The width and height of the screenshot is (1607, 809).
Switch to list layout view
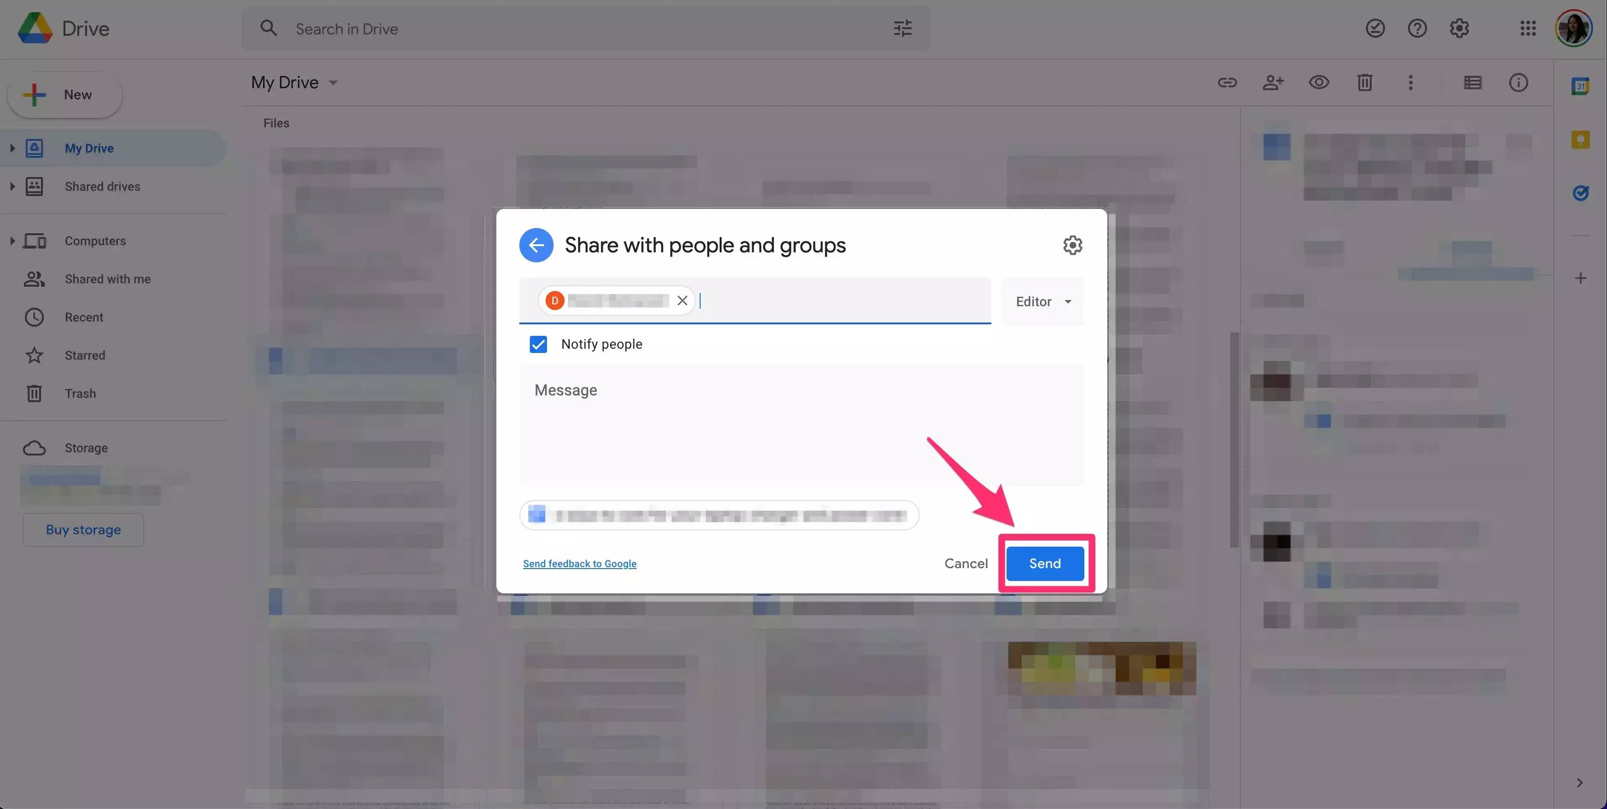click(1472, 82)
